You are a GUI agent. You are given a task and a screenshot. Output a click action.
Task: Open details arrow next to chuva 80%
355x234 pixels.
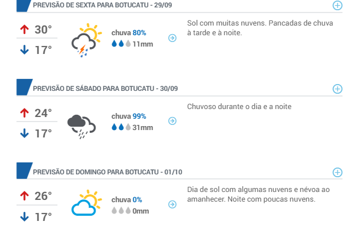click(172, 37)
